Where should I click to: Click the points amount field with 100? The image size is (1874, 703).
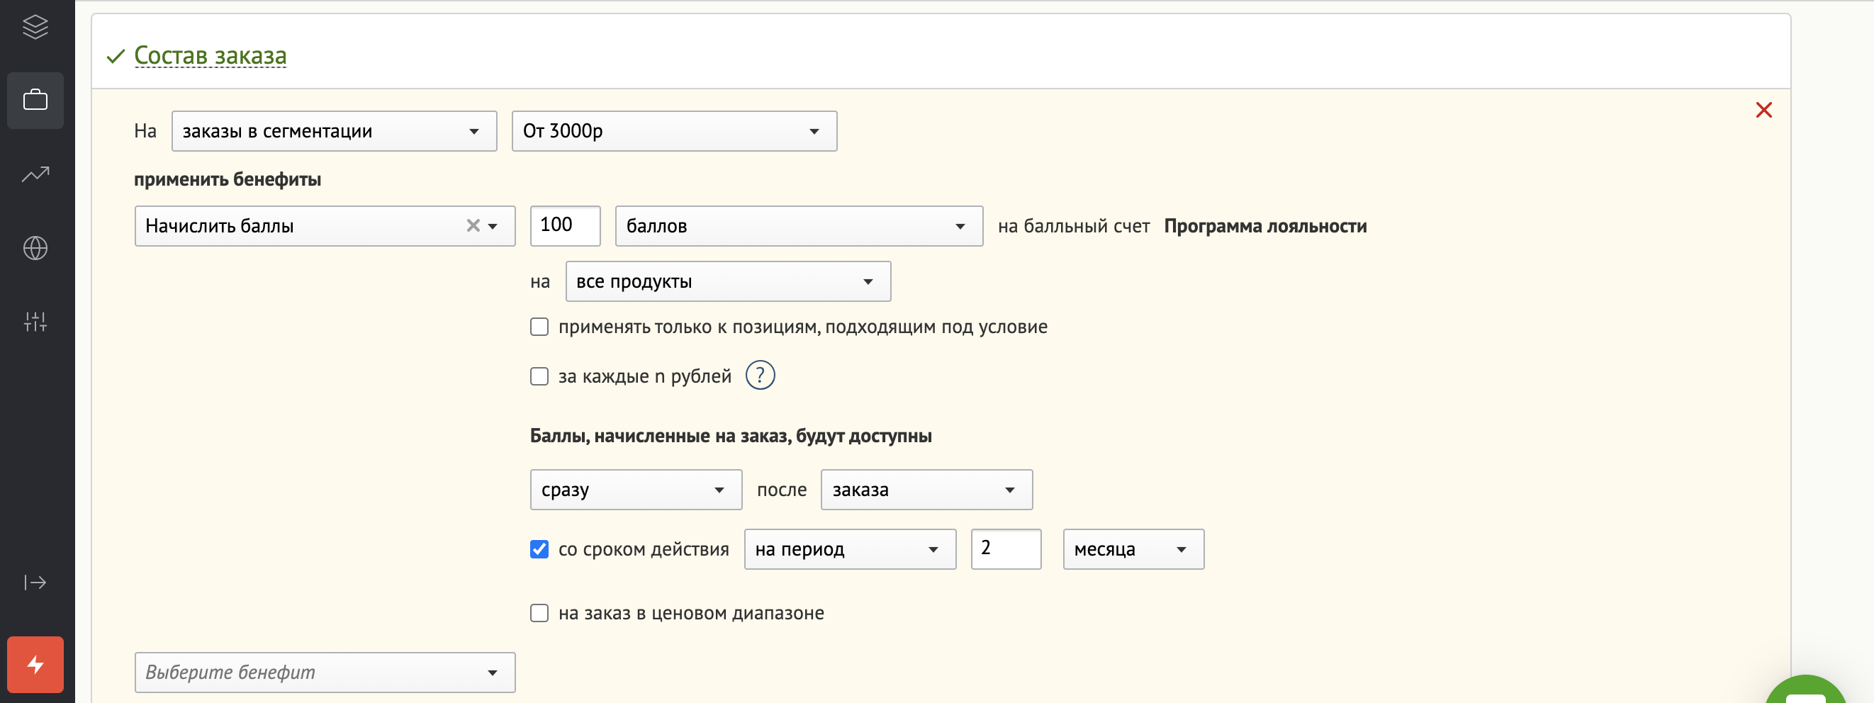point(566,225)
